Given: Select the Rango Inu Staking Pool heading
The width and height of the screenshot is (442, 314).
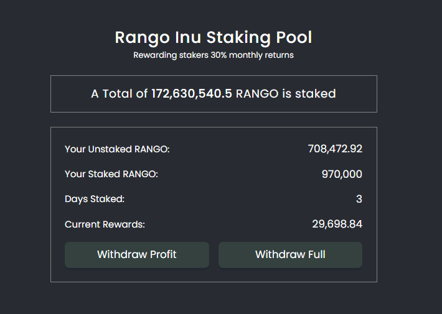Looking at the screenshot, I should (214, 38).
